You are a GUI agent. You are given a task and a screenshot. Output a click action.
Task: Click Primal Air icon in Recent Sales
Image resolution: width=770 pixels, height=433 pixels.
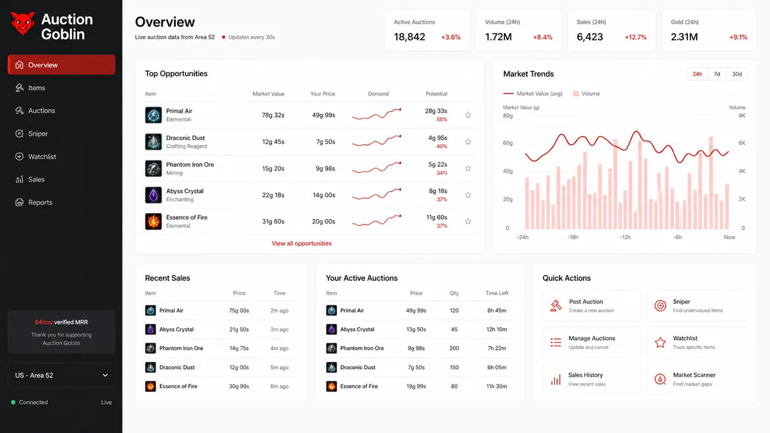(x=150, y=310)
